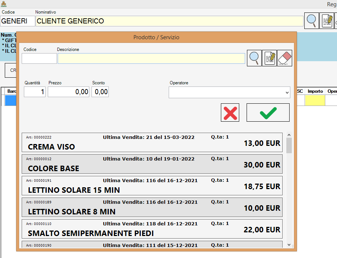Select LETTINO SOLARE 8 MIN item

(152, 207)
